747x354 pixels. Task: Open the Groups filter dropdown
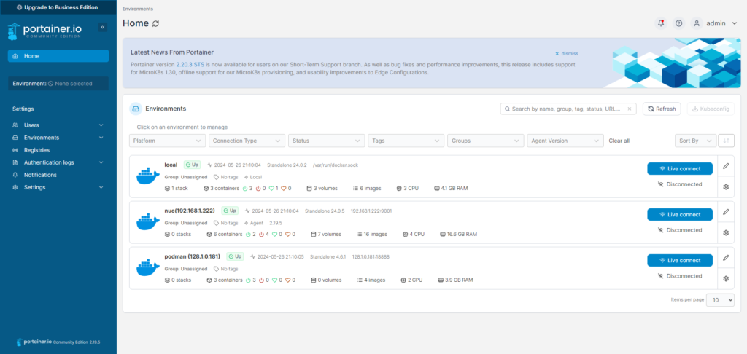pos(485,141)
